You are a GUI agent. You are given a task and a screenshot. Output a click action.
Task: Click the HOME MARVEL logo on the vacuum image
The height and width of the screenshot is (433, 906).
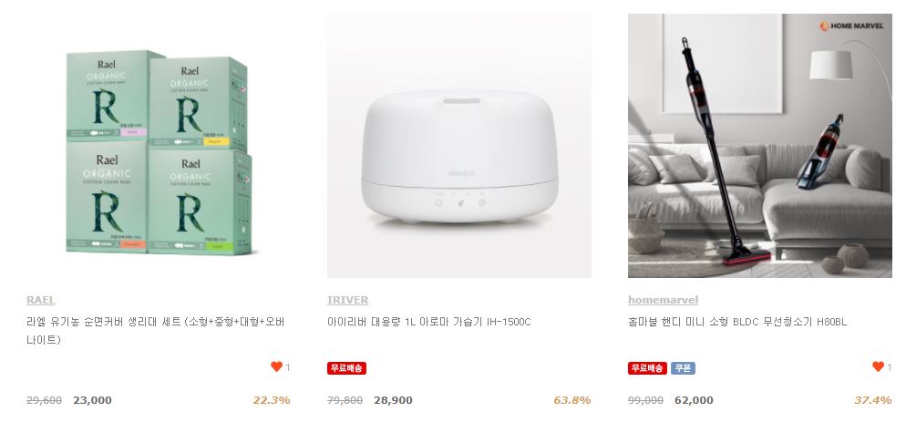pos(851,26)
